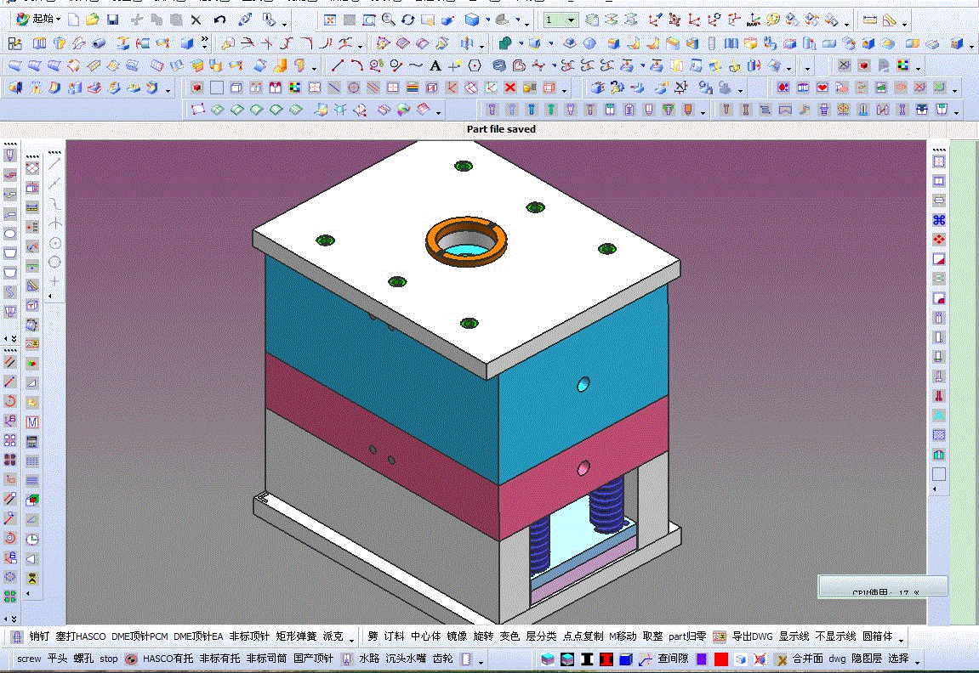This screenshot has height=673, width=979.
Task: Click the blue ejector spring in the mold
Action: [x=607, y=504]
